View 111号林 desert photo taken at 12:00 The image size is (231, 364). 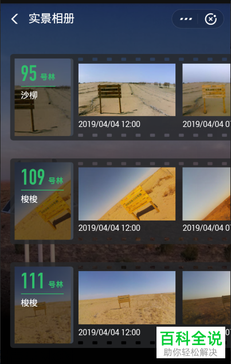tap(127, 297)
